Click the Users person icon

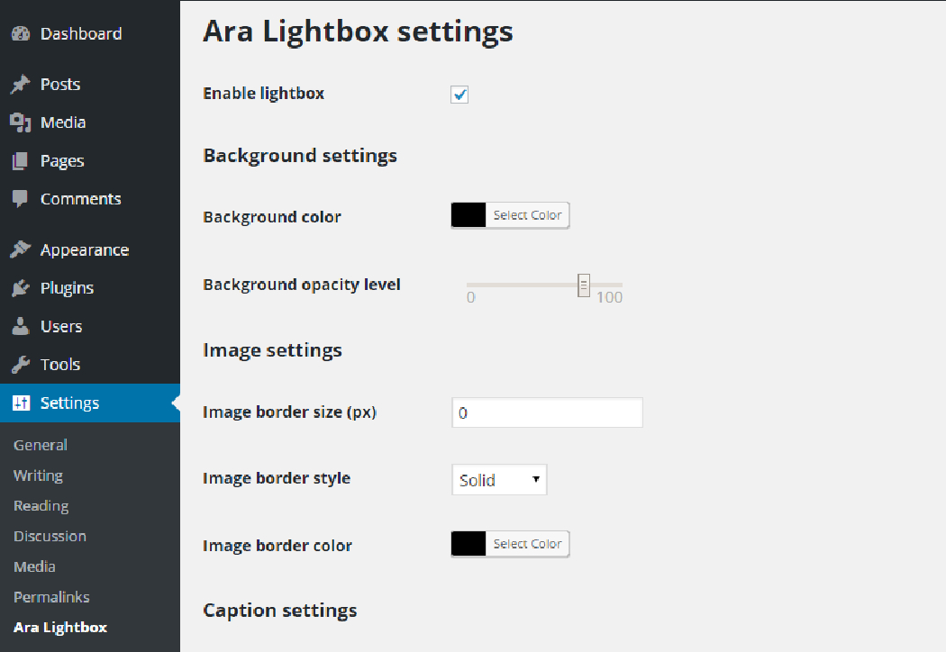tap(21, 326)
